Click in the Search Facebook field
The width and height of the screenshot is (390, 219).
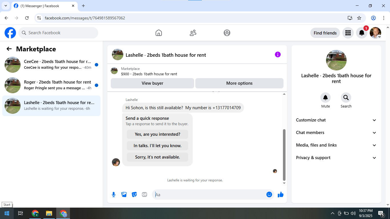pos(58,33)
